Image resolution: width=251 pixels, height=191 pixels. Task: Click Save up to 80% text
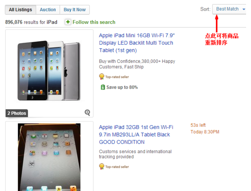(122, 87)
